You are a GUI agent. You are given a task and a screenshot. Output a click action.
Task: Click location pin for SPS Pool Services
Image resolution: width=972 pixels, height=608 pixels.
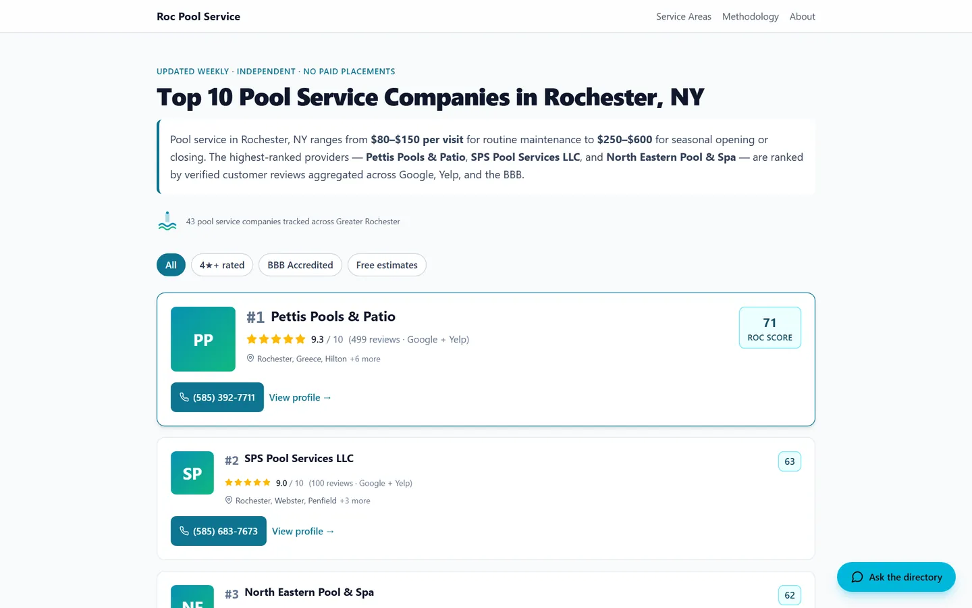tap(229, 501)
